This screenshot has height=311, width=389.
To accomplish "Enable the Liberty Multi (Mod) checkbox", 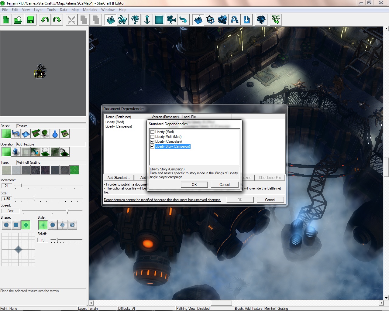I will pyautogui.click(x=153, y=137).
